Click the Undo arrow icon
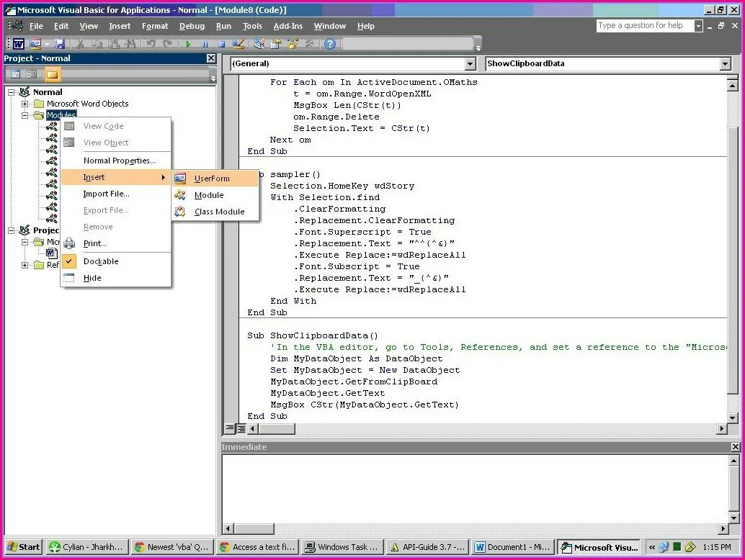745x560 pixels. [x=151, y=44]
